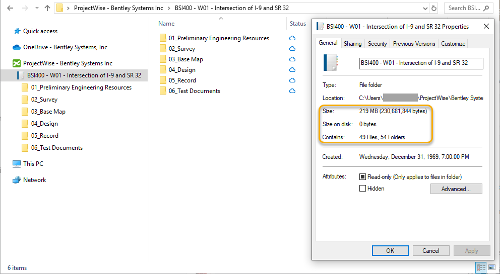This screenshot has height=274, width=500.
Task: Click the Up folder arrow button
Action: point(47,8)
